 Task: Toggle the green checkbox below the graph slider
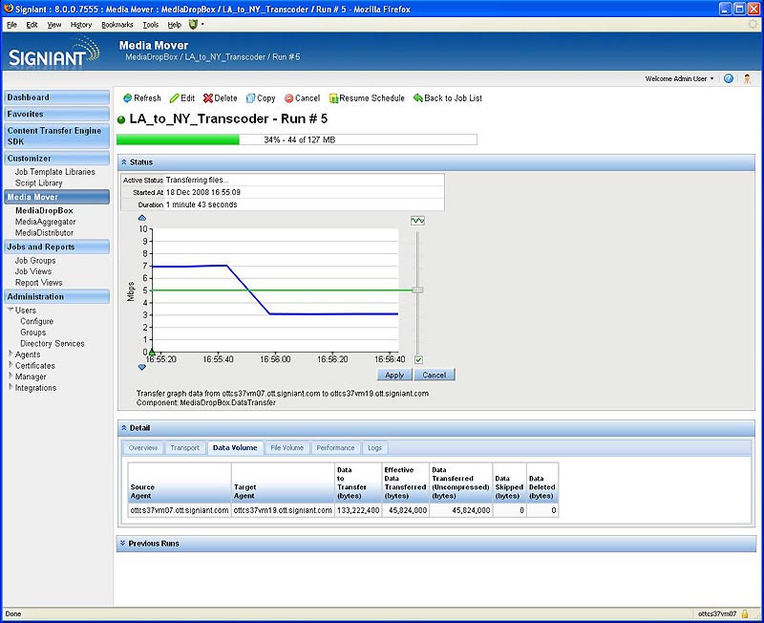pyautogui.click(x=418, y=360)
